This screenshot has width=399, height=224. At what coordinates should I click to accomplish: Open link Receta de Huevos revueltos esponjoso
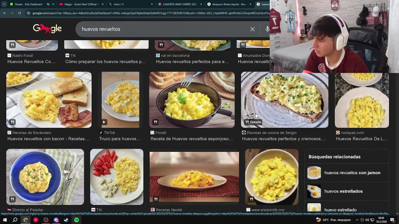(192, 139)
